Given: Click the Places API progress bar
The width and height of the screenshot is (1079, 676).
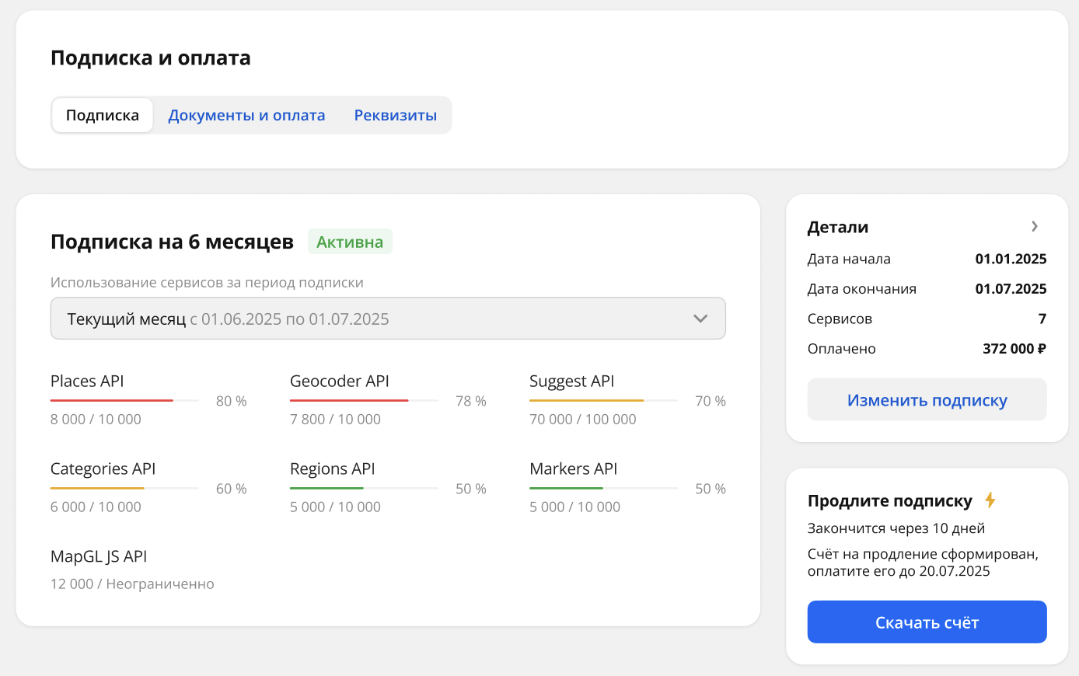Looking at the screenshot, I should pos(124,400).
